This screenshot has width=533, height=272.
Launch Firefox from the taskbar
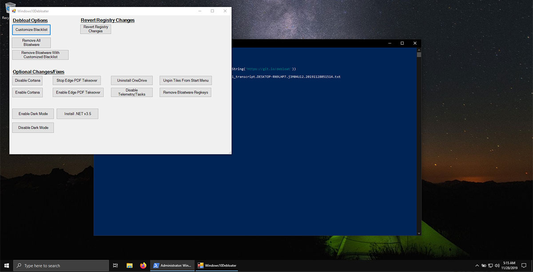(x=143, y=265)
